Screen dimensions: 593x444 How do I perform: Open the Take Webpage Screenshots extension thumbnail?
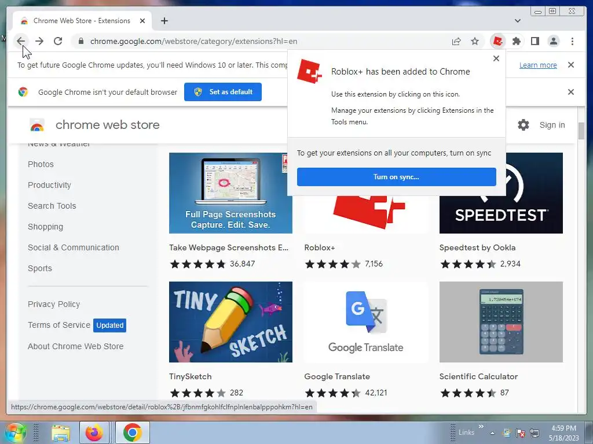pos(230,193)
